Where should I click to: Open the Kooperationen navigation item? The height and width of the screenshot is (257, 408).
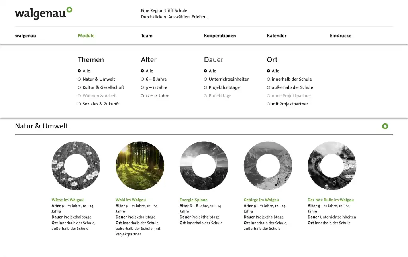pyautogui.click(x=220, y=36)
